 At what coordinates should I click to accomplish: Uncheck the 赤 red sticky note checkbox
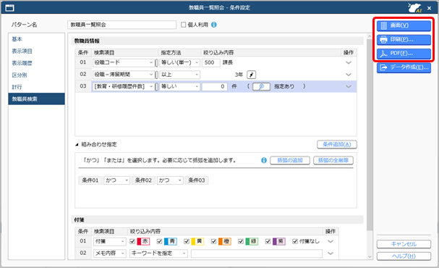pos(132,241)
